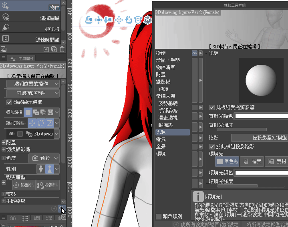
Task: Uncheck 此模組受光源影響 checkbox
Action: coord(212,108)
